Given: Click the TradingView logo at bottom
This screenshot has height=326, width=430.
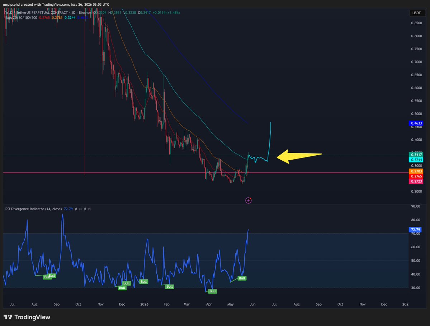Looking at the screenshot, I should pos(27,317).
